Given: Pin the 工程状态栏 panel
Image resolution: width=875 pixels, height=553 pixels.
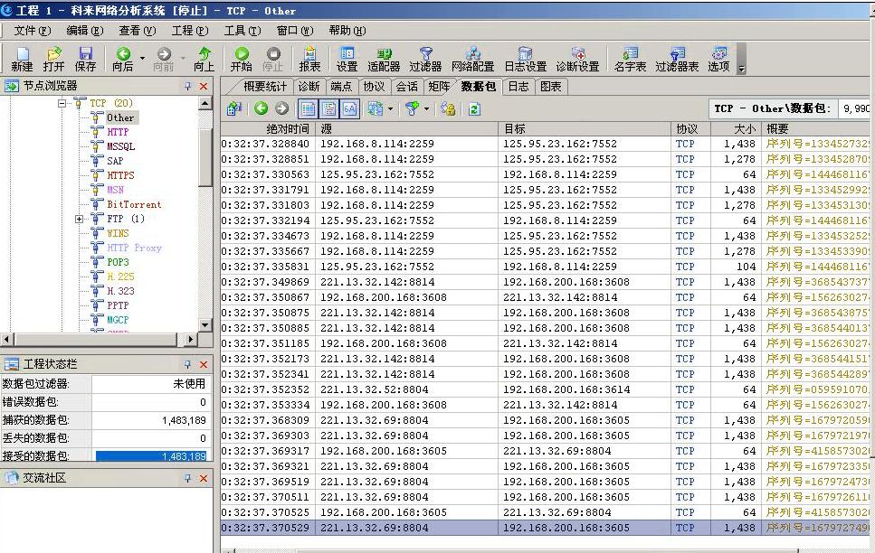Looking at the screenshot, I should [x=188, y=364].
